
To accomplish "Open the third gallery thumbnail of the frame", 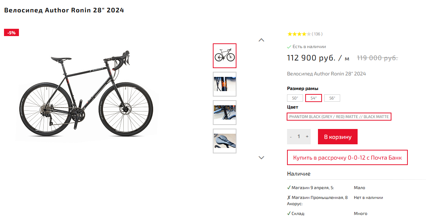I will (224, 113).
